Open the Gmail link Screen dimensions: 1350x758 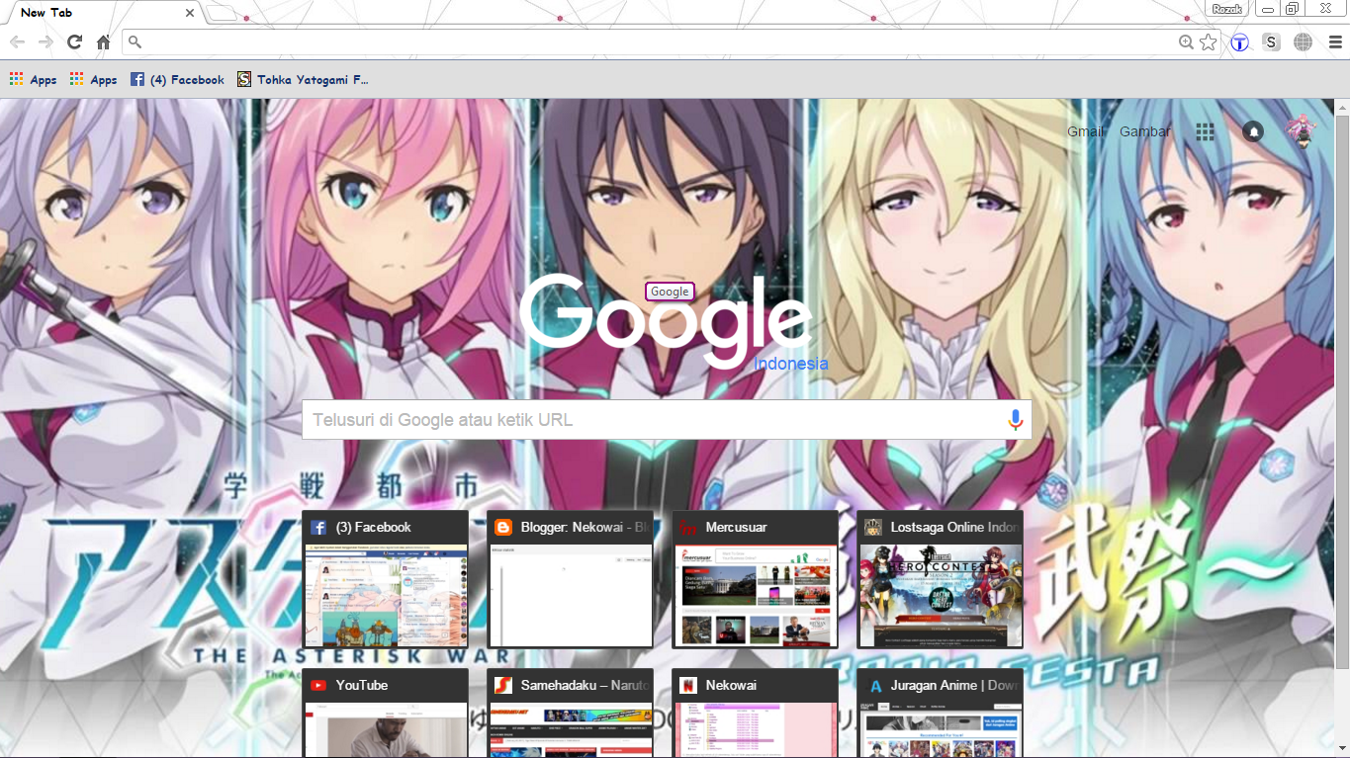click(x=1084, y=130)
